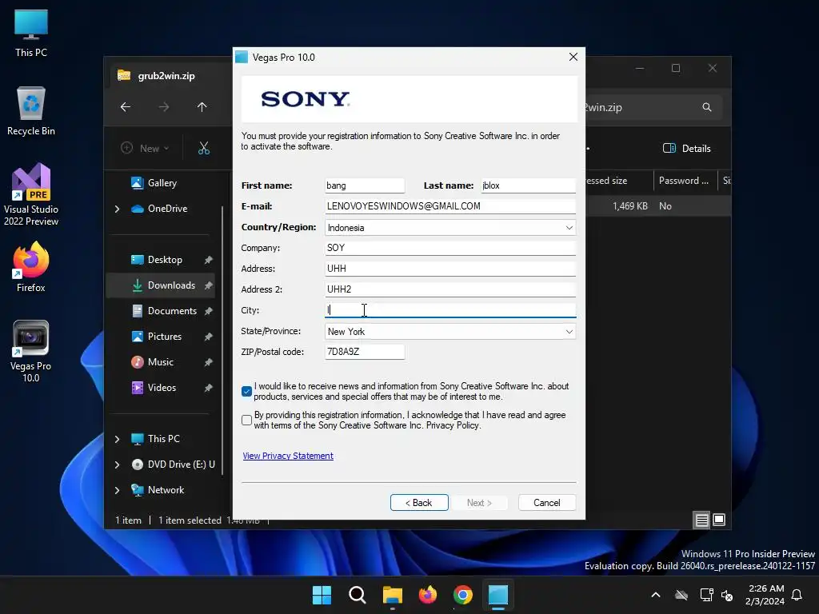The image size is (819, 614).
Task: Expand This PC in Explorer sidebar
Action: pos(117,439)
